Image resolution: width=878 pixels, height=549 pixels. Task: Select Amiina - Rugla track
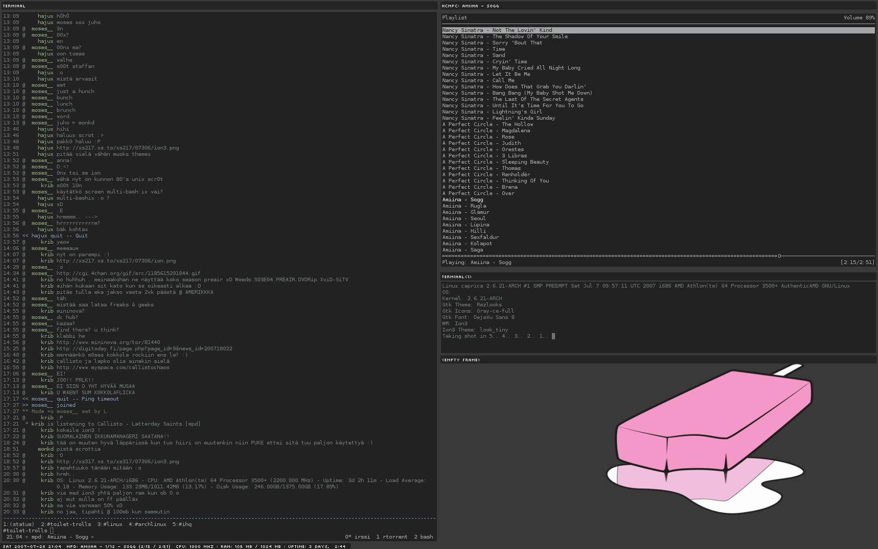click(464, 206)
